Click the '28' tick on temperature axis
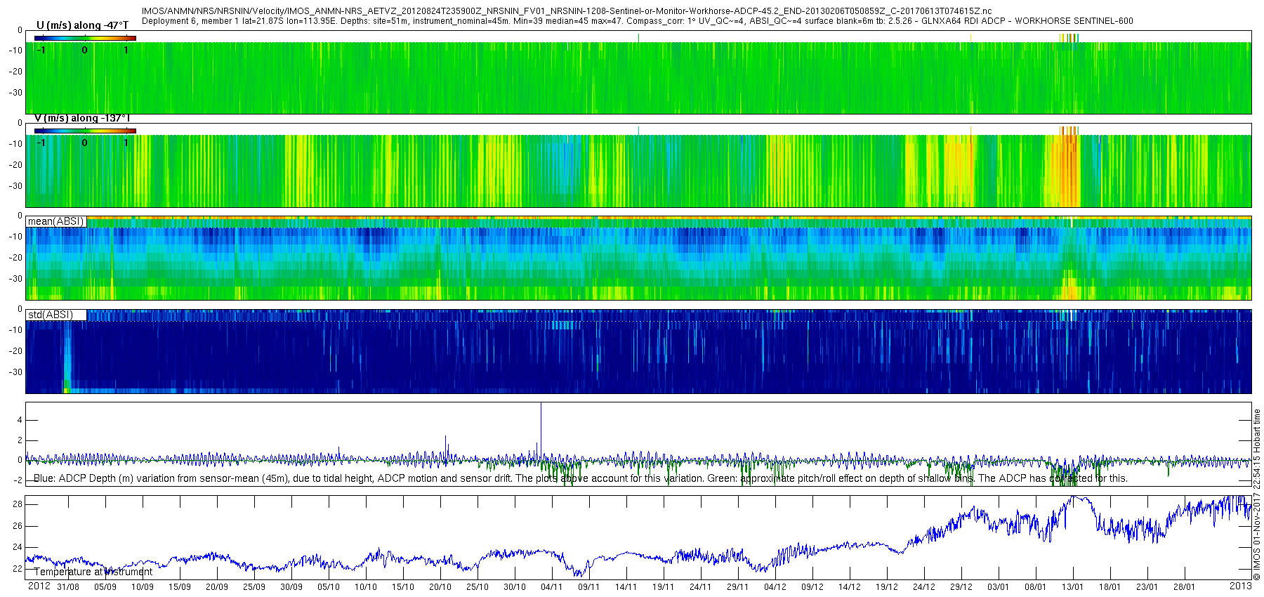The height and width of the screenshot is (597, 1264). pos(18,504)
